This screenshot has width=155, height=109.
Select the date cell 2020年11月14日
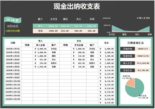[13, 95]
